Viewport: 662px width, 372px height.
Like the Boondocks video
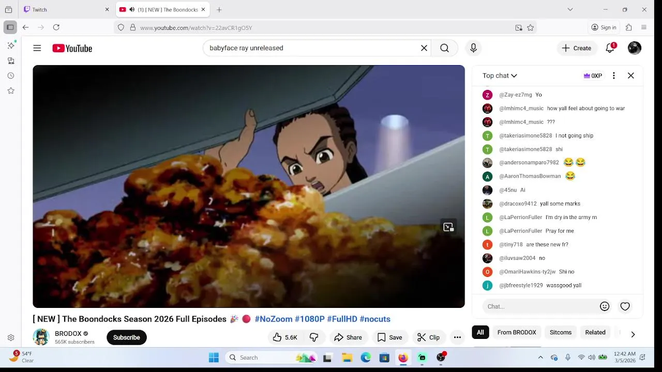pyautogui.click(x=285, y=337)
